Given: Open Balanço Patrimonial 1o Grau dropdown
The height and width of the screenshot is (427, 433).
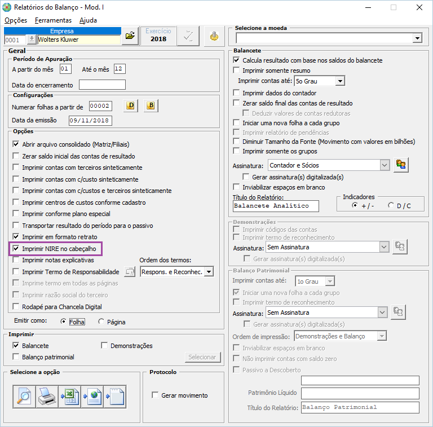Looking at the screenshot, I should coord(329,281).
